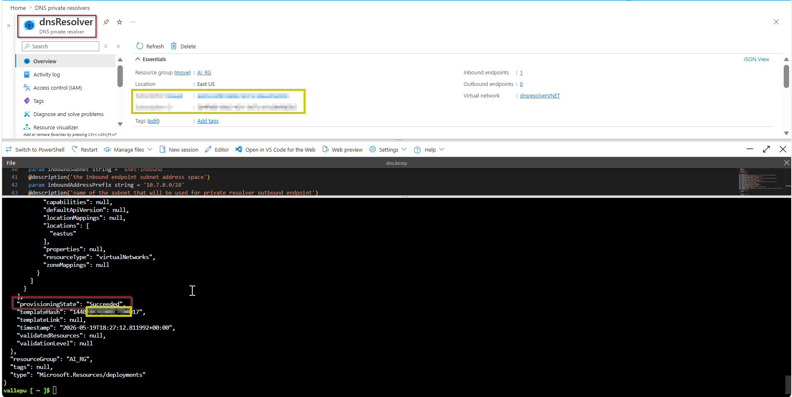
Task: Add dnsResolver to favorites with the star
Action: click(120, 22)
